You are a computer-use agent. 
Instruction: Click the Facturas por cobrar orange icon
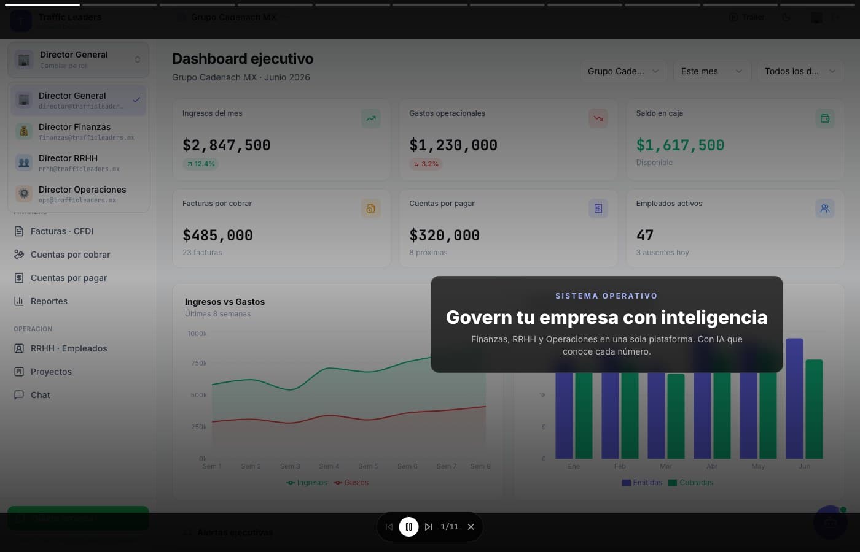point(371,209)
